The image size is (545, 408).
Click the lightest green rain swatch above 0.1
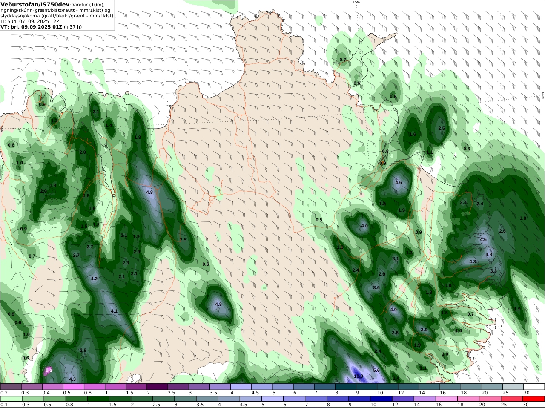click(x=11, y=398)
